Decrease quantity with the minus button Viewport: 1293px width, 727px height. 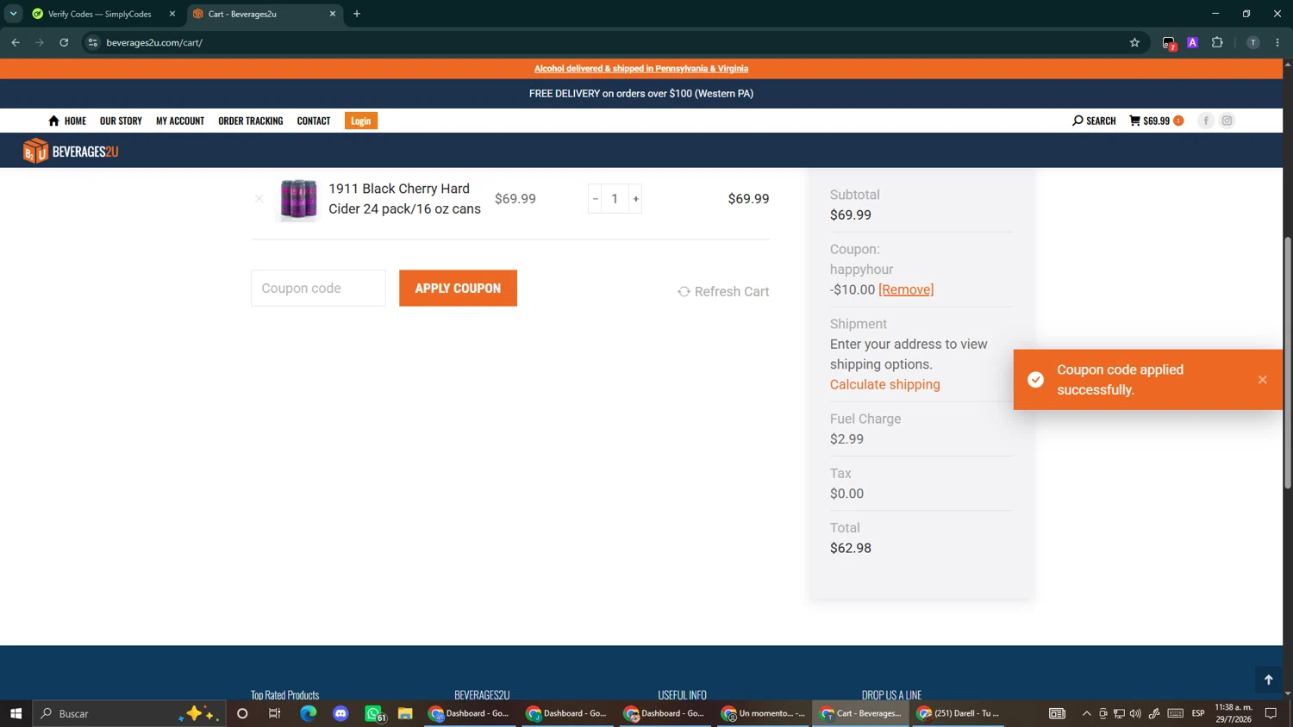click(595, 199)
